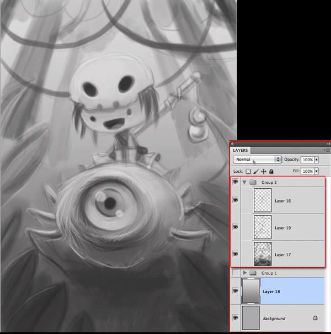Expand Group 1 with its disclosure triangle

(245, 272)
